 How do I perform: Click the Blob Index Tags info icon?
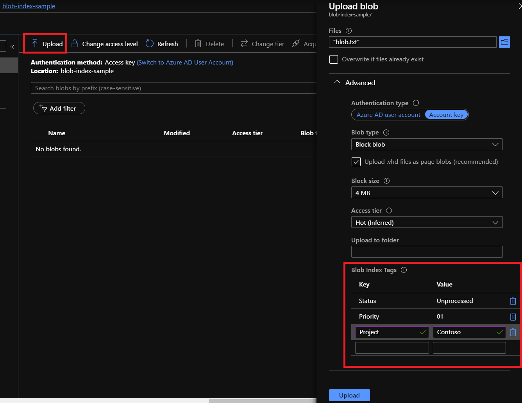pos(404,270)
